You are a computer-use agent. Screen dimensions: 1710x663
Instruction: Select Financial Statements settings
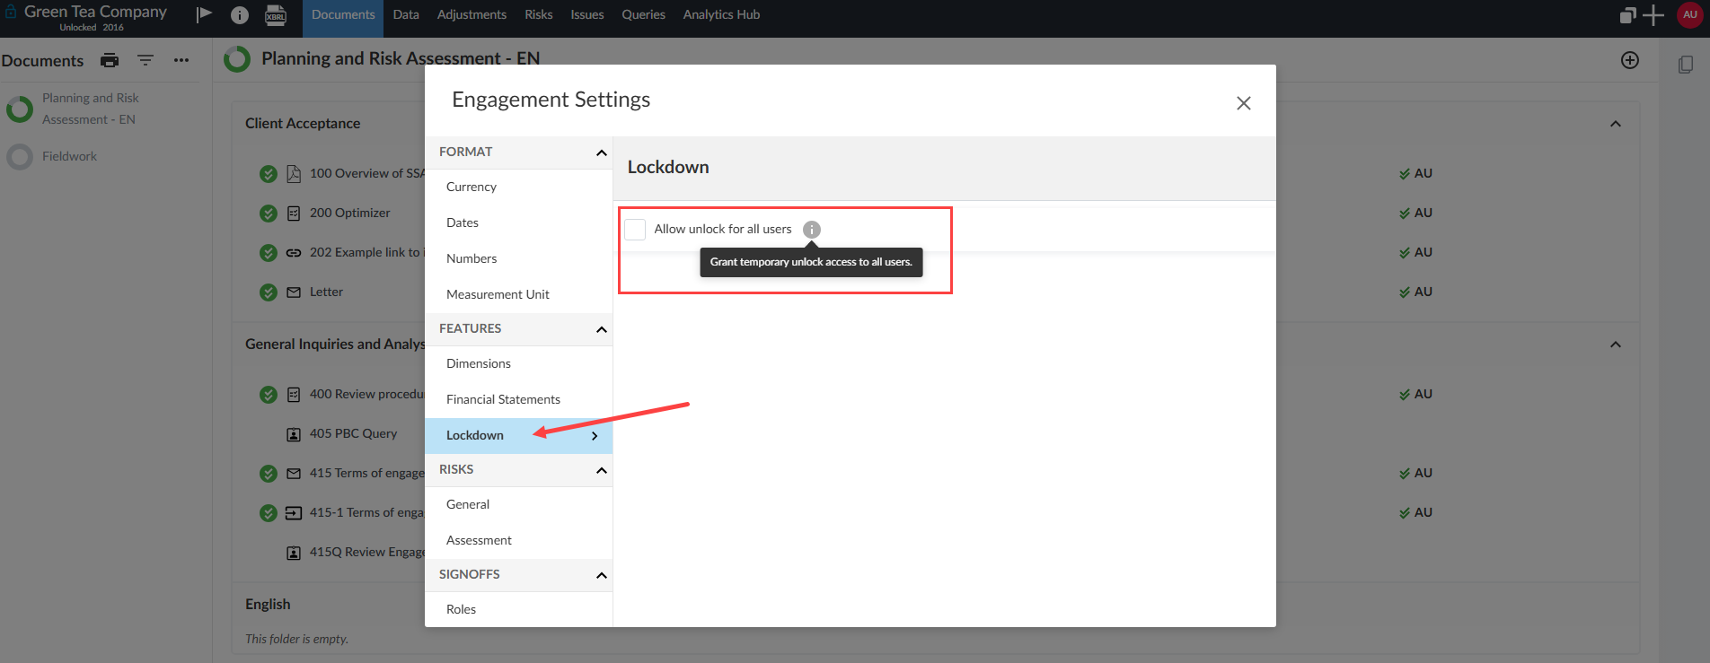click(x=519, y=399)
